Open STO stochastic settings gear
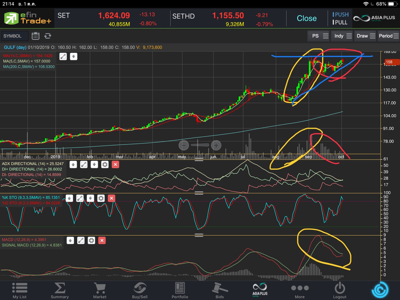The width and height of the screenshot is (400, 300). [x=101, y=198]
